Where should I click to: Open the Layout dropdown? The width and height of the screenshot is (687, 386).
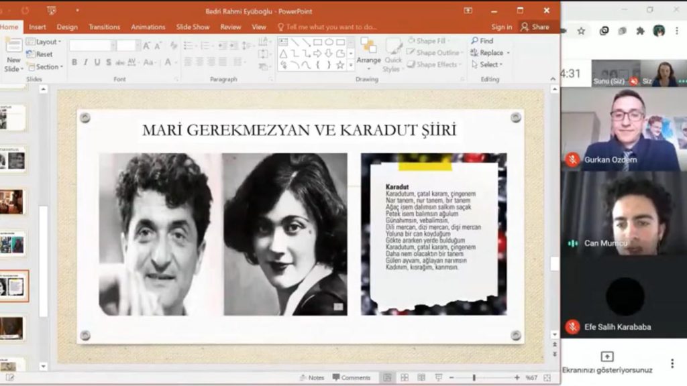pos(44,42)
